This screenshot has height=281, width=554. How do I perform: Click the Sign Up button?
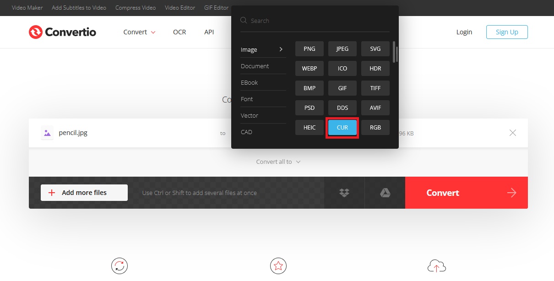[507, 32]
